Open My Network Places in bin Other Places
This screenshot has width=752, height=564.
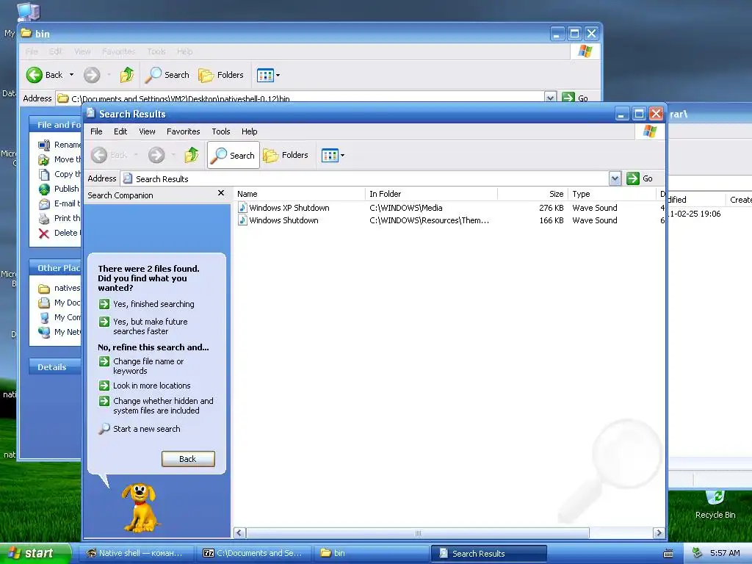[x=67, y=332]
